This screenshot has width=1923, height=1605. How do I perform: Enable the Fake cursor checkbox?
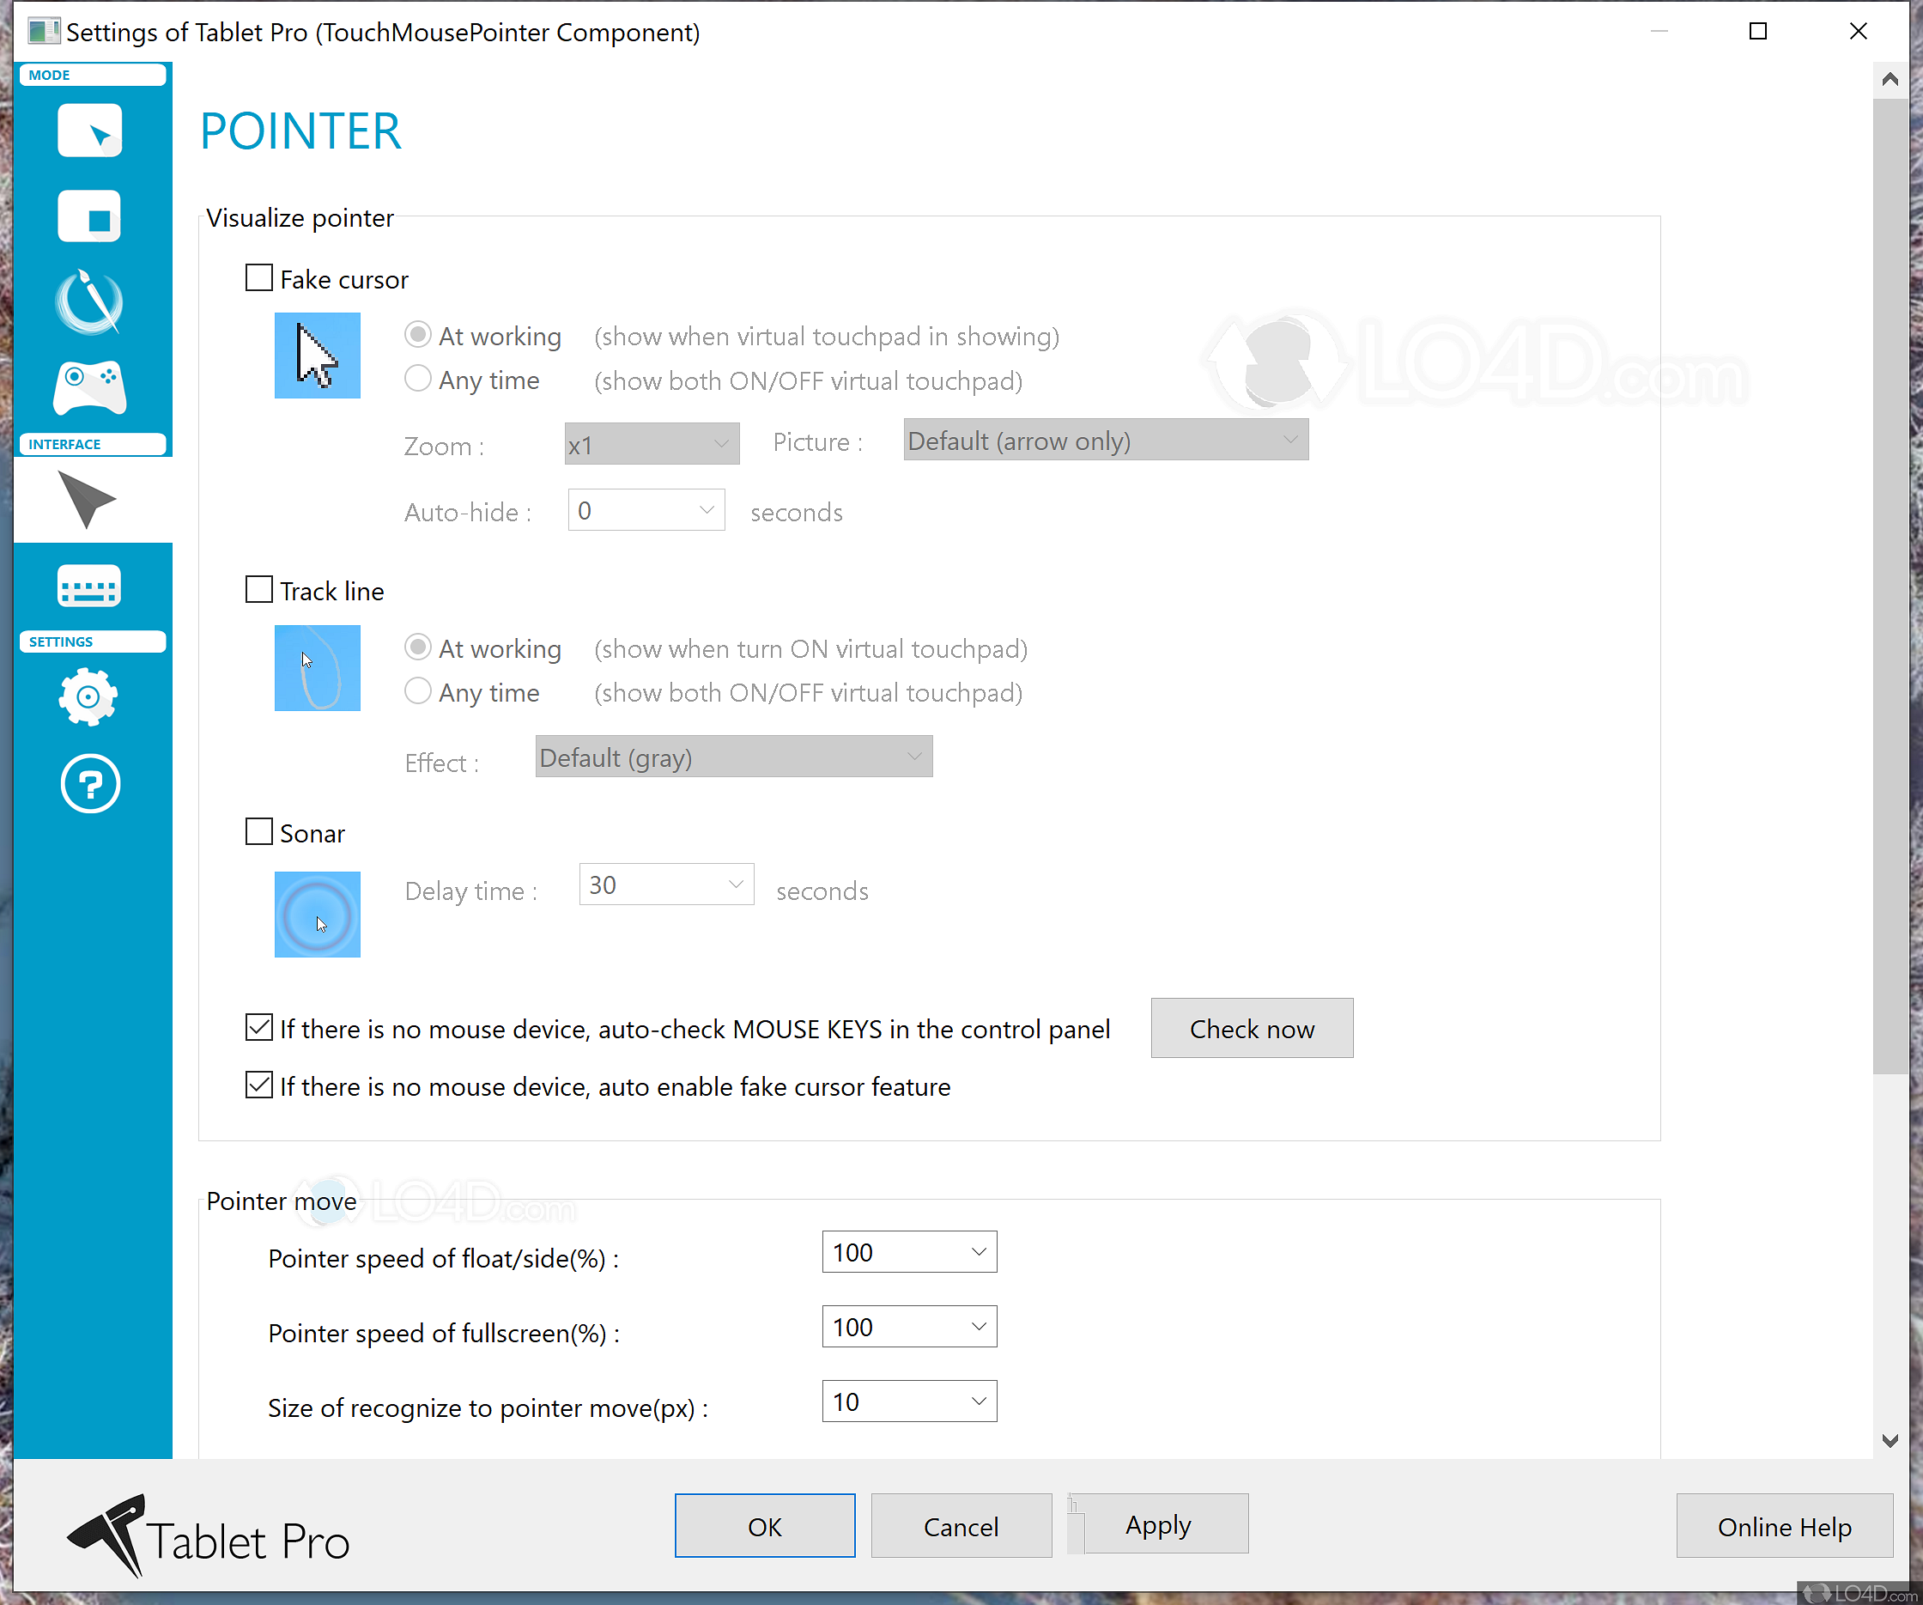pos(258,277)
